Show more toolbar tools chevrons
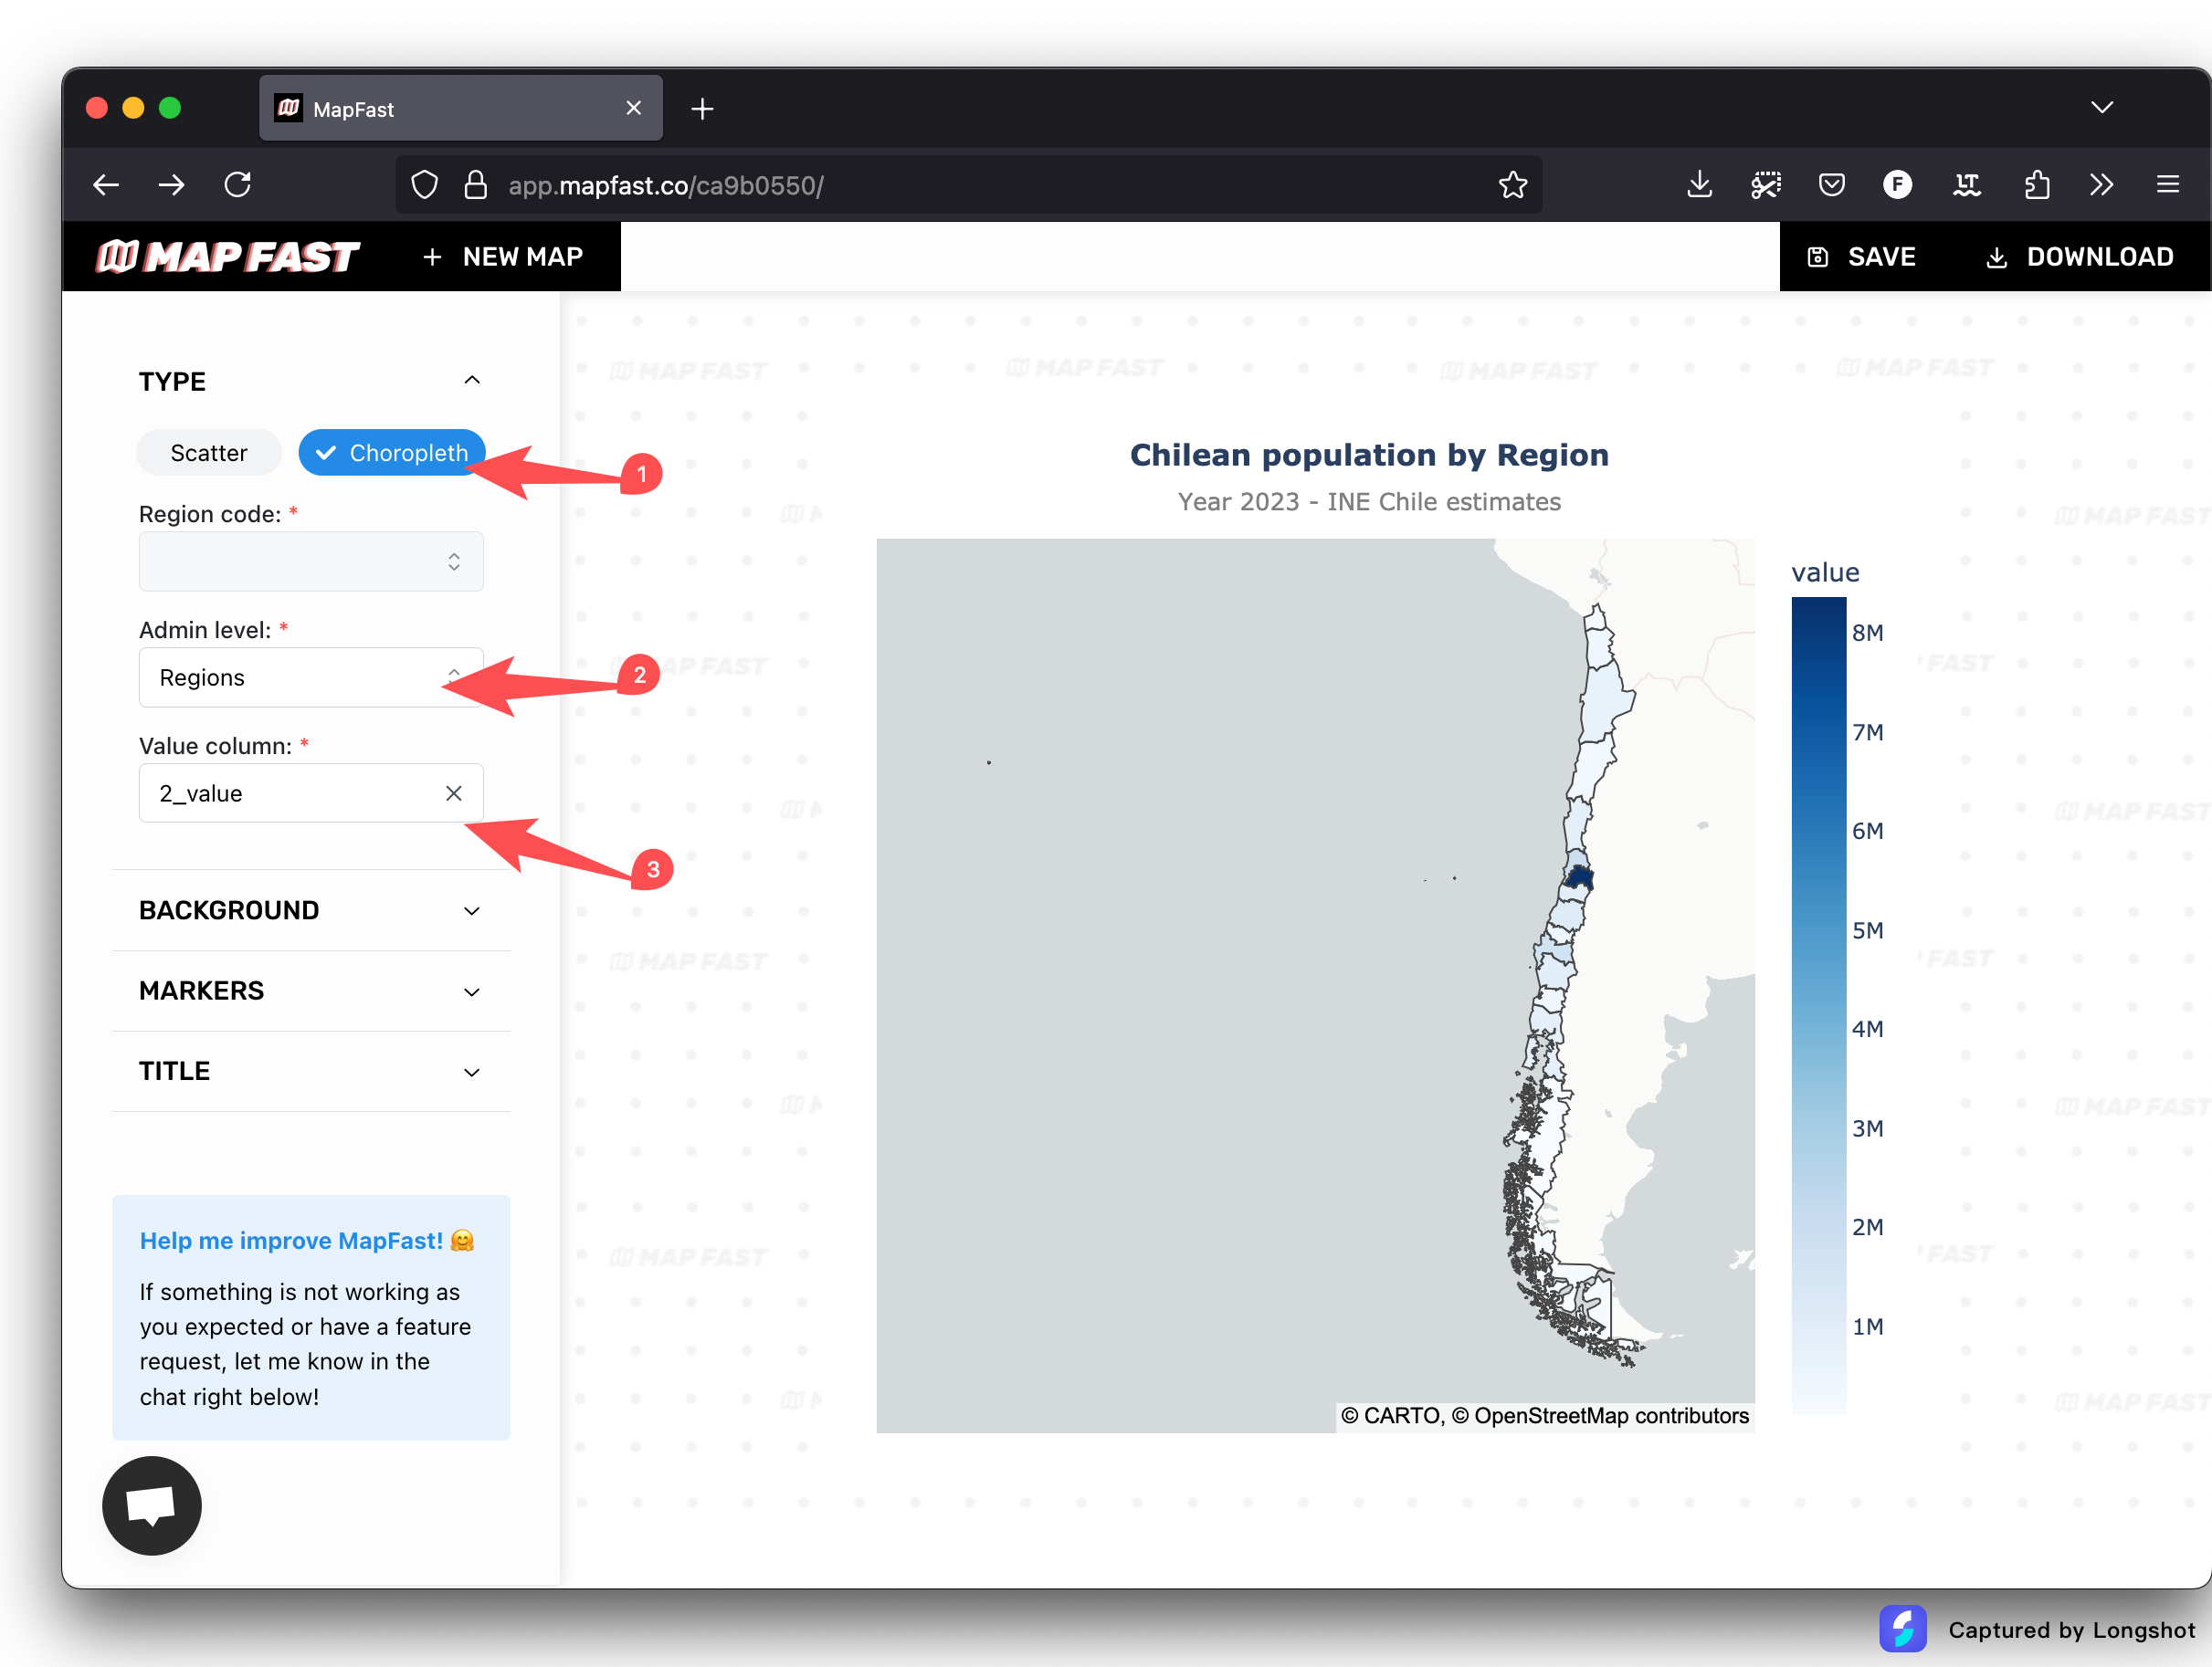 pyautogui.click(x=2101, y=185)
